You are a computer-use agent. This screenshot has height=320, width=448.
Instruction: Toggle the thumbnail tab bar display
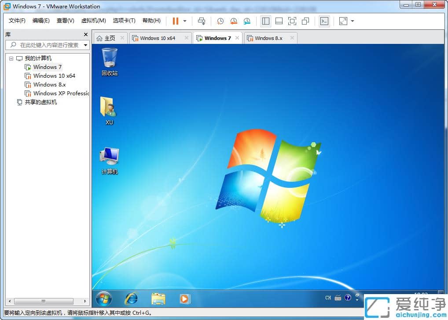(x=278, y=21)
